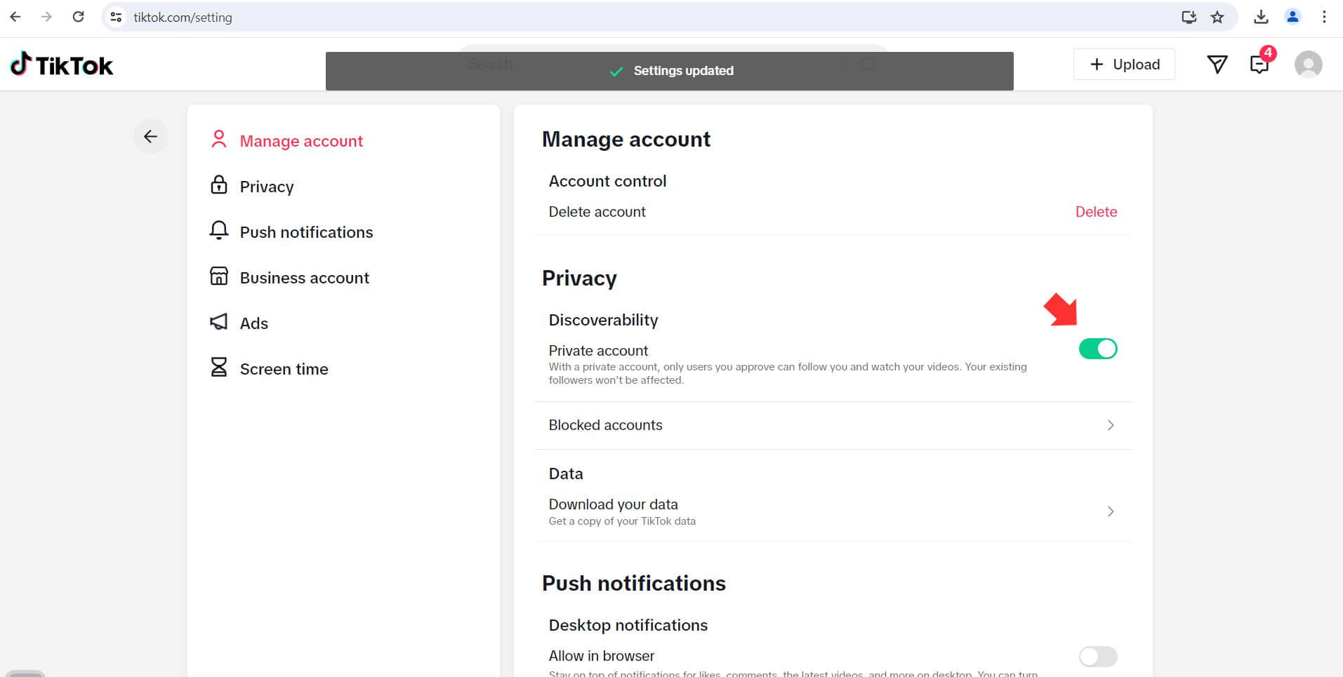Click install app icon in address bar

point(1189,17)
